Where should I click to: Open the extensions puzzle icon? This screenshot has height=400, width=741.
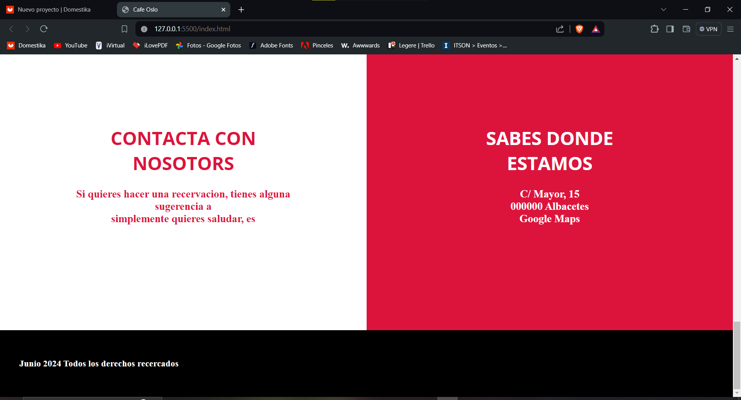[x=654, y=29]
